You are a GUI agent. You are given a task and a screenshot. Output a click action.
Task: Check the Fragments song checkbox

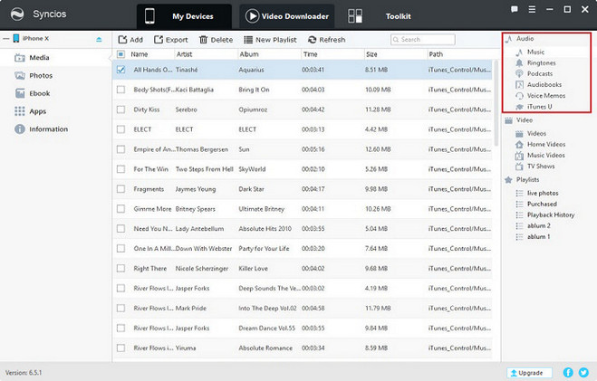(x=120, y=189)
